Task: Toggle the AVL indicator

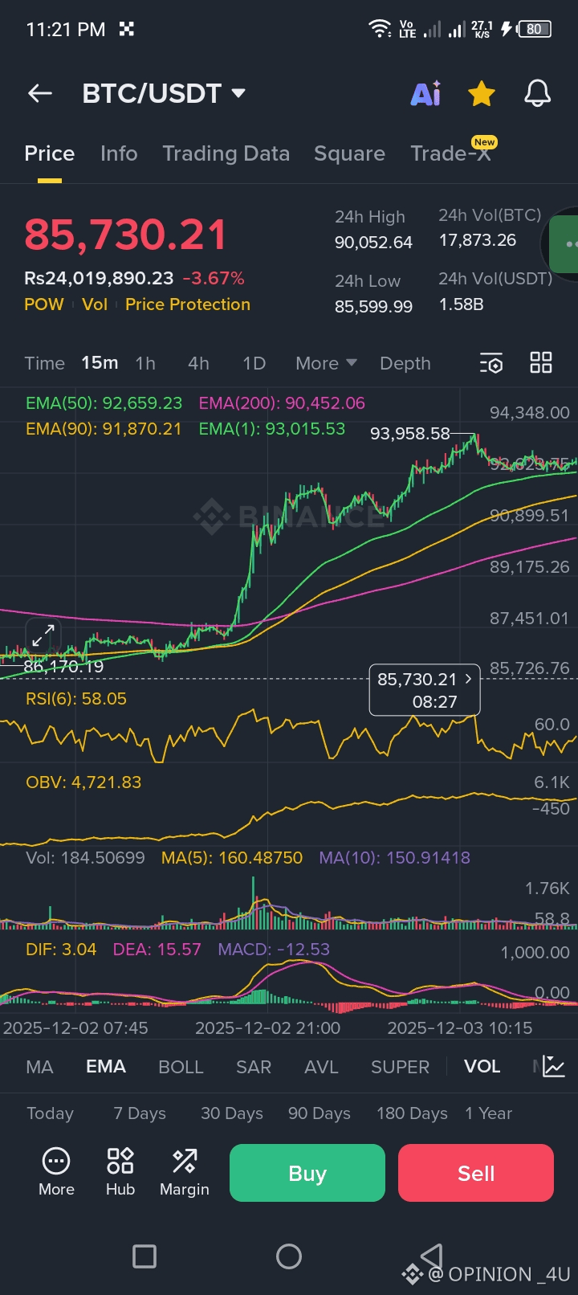Action: pos(321,1067)
